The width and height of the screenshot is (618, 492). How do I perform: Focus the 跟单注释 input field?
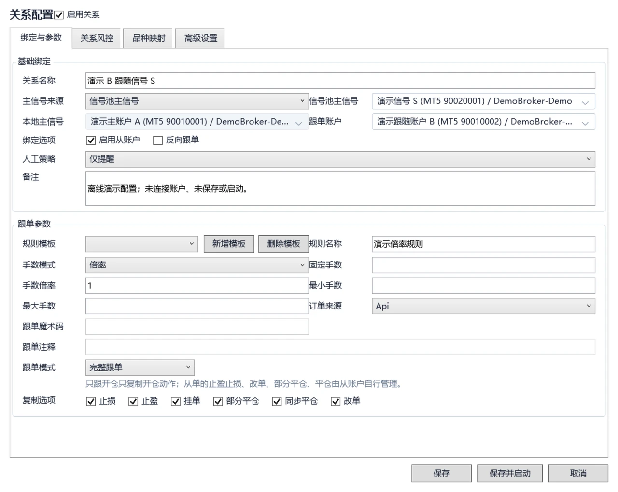click(340, 347)
